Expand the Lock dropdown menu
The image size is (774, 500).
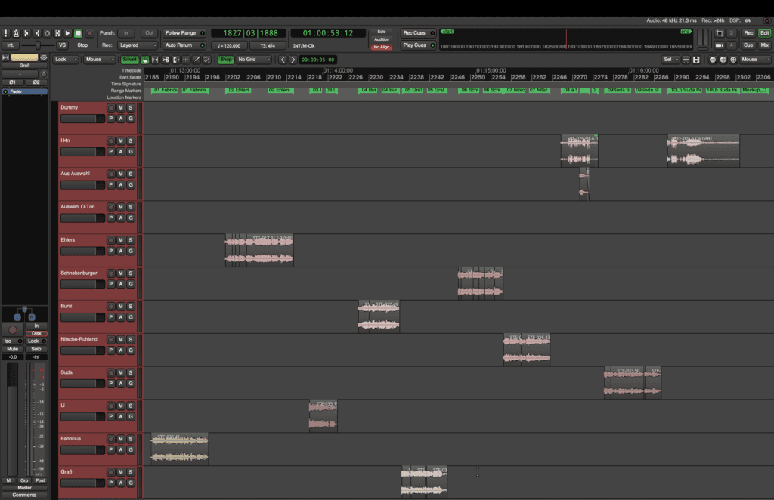[x=66, y=60]
